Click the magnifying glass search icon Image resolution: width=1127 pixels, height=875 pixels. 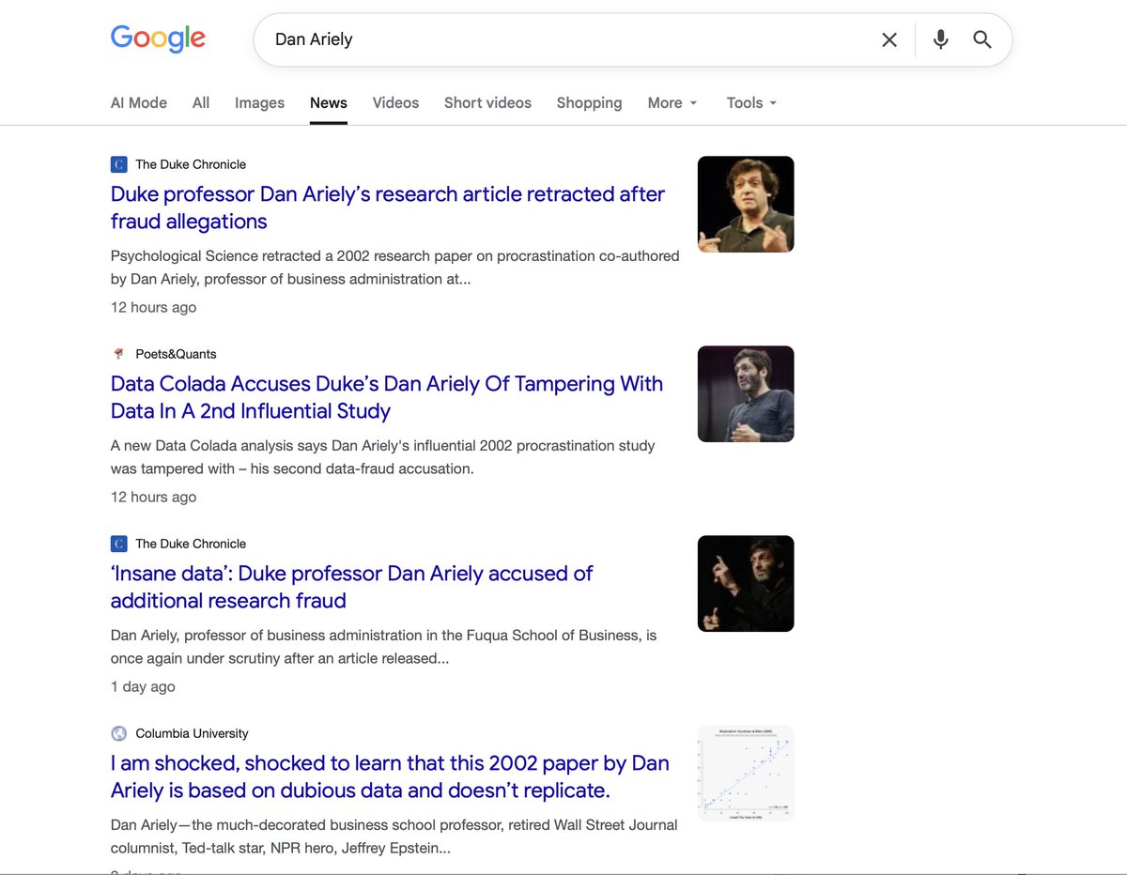pyautogui.click(x=982, y=39)
